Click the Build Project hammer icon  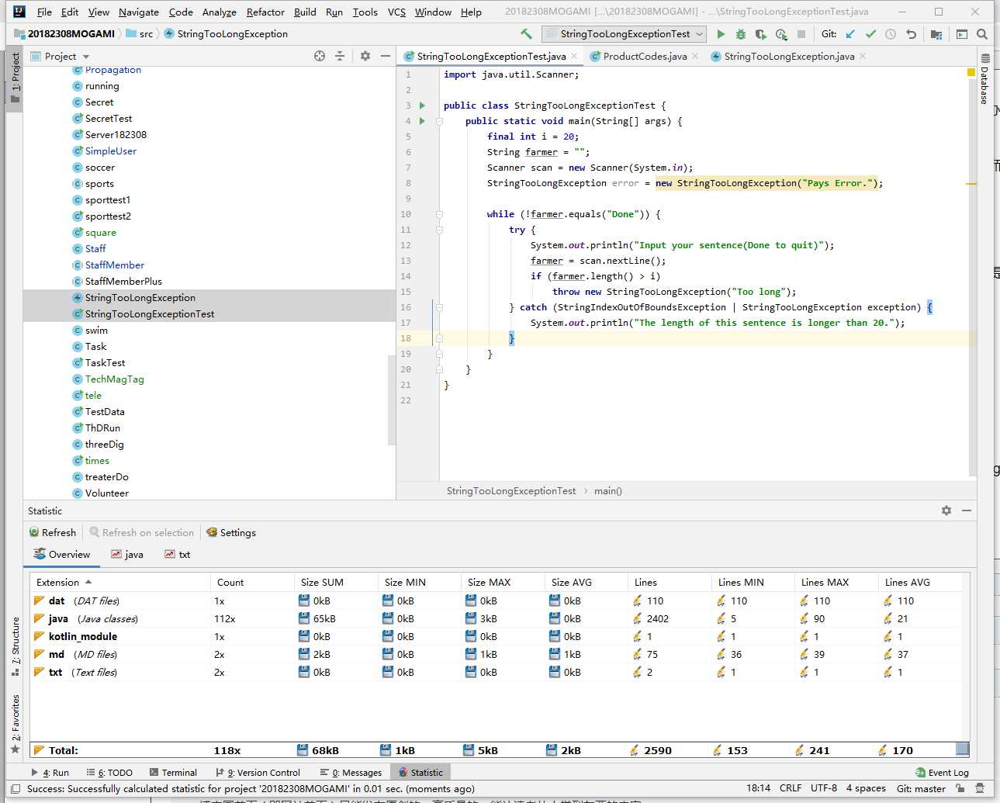(x=526, y=33)
